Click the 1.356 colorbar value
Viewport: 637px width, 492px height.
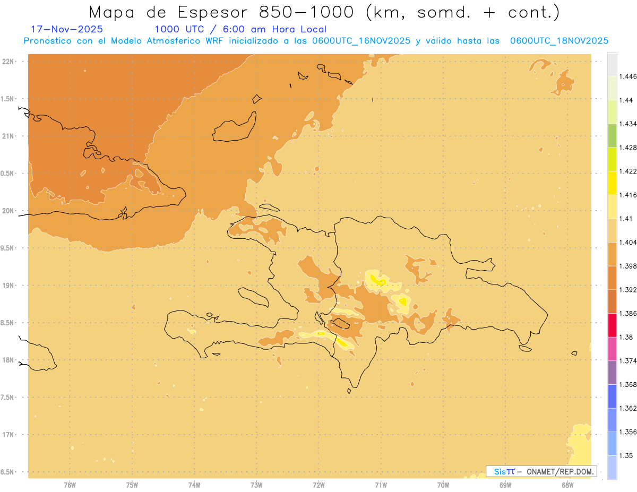click(627, 432)
